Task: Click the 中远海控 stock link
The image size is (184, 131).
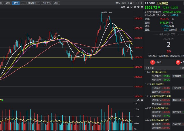Action: click(x=156, y=76)
